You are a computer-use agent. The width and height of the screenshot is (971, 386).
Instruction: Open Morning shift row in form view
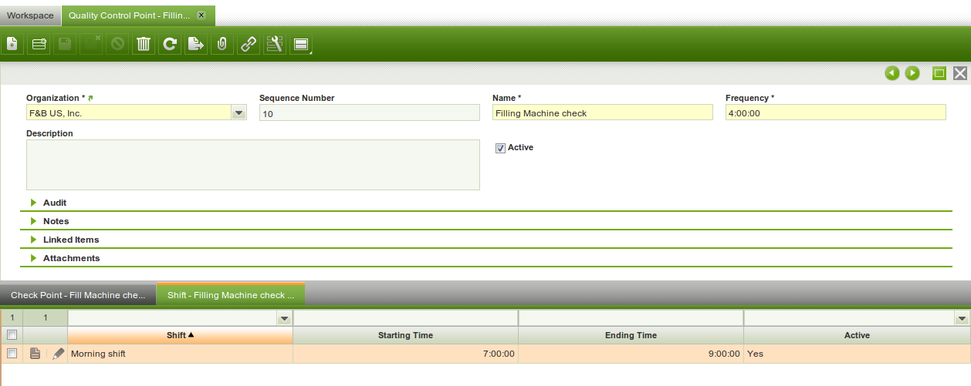(x=35, y=354)
